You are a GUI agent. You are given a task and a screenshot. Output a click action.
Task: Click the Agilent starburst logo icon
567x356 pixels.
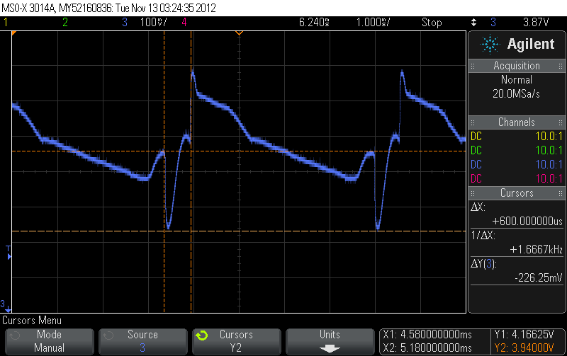(x=490, y=45)
